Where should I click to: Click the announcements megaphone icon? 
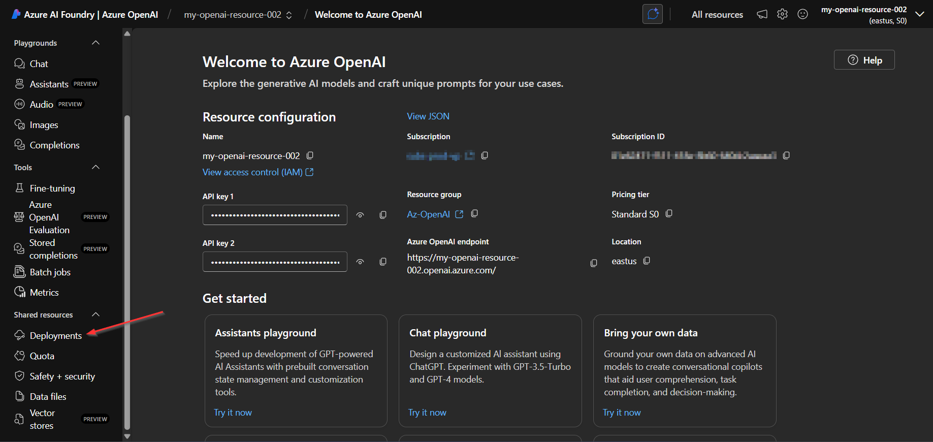pos(762,14)
